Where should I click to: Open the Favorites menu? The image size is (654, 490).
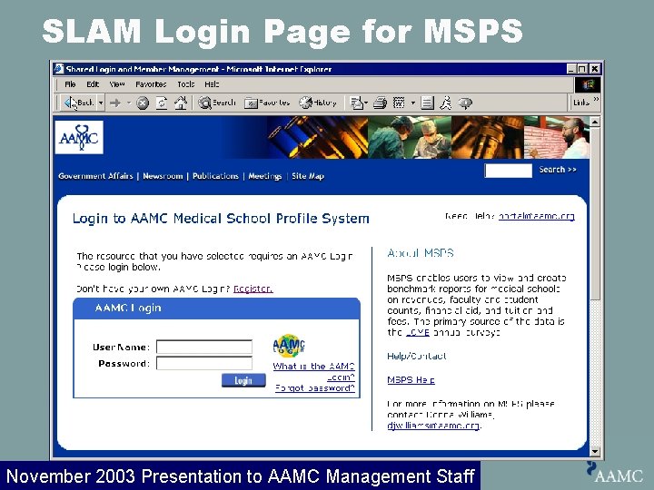pos(151,84)
